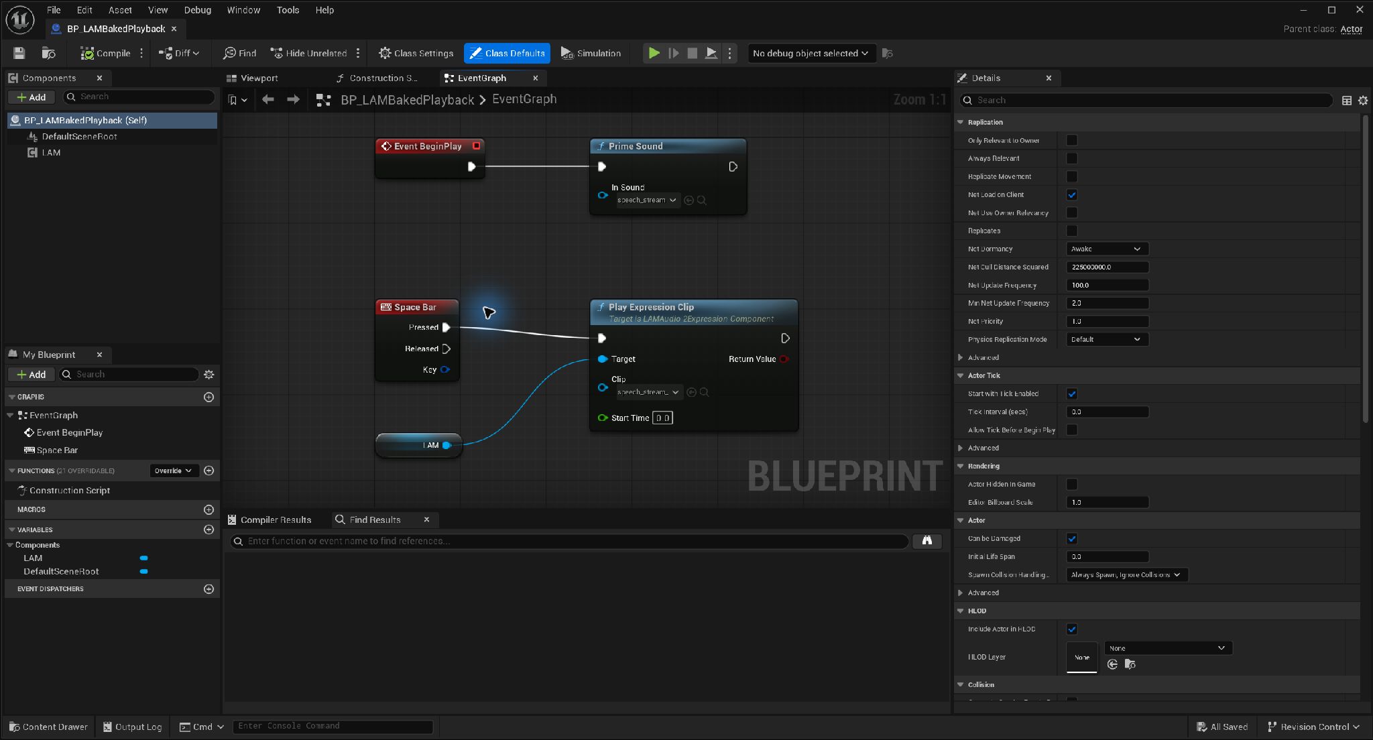Image resolution: width=1373 pixels, height=740 pixels.
Task: Browse to the speech_stream sound in Prime Sound node
Action: coord(701,200)
